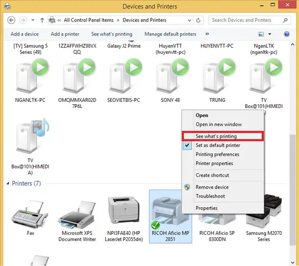
Task: Select the SEOVIETBIS-PC device icon
Action: click(125, 76)
